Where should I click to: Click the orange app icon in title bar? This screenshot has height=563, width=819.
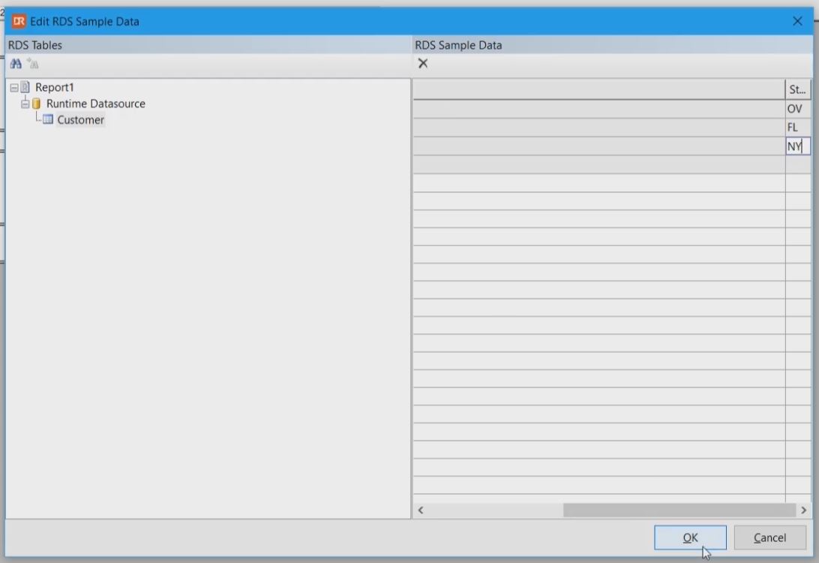click(19, 21)
